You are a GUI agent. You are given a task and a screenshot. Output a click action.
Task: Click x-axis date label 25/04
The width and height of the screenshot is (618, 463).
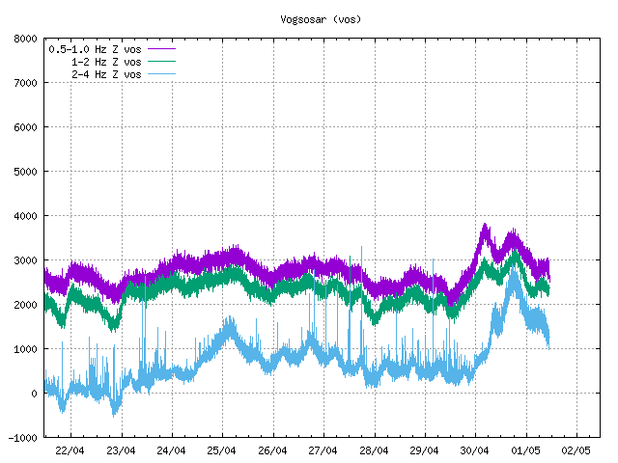222,450
